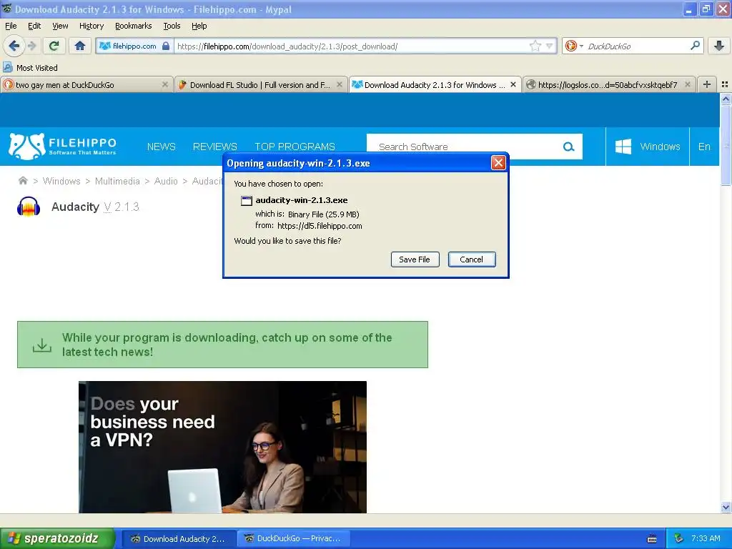Open the View menu
Viewport: 732px width, 549px height.
pyautogui.click(x=60, y=26)
